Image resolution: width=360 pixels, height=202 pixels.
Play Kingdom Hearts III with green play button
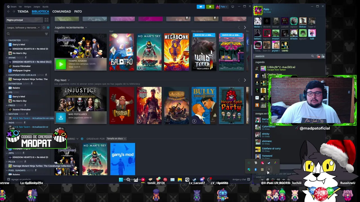point(61,64)
